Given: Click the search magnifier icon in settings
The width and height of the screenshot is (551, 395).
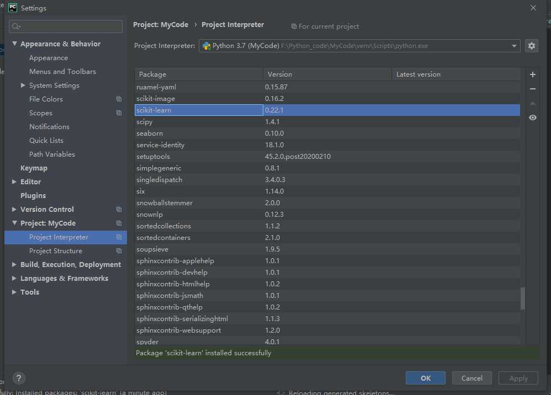Looking at the screenshot, I should pos(16,26).
